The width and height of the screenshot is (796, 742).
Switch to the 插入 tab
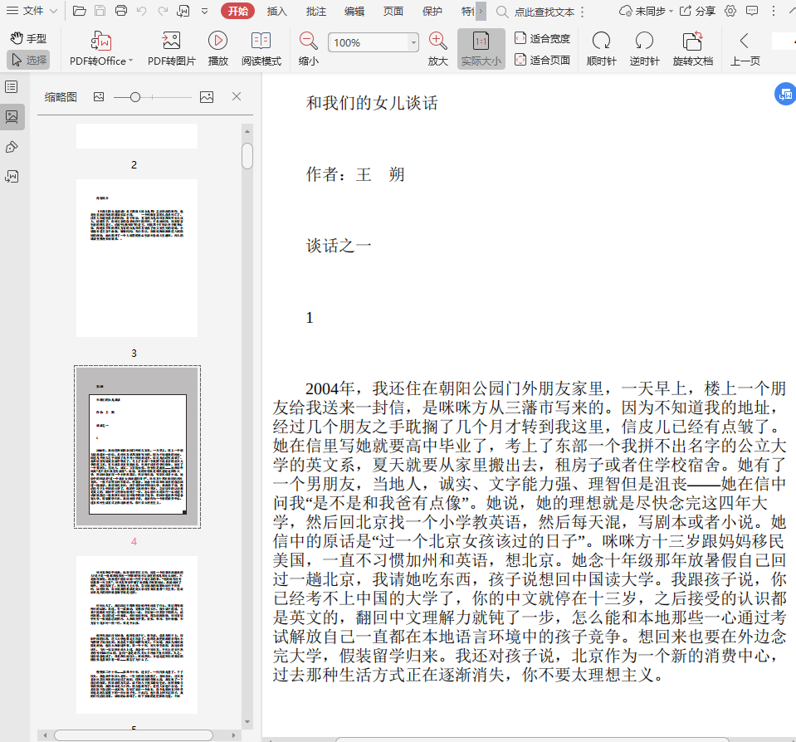click(x=277, y=11)
